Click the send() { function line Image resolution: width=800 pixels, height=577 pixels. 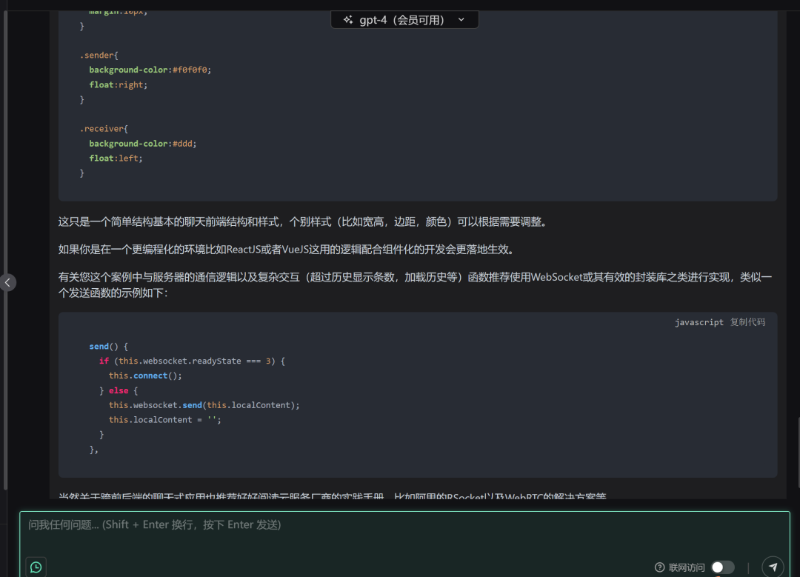(x=109, y=347)
